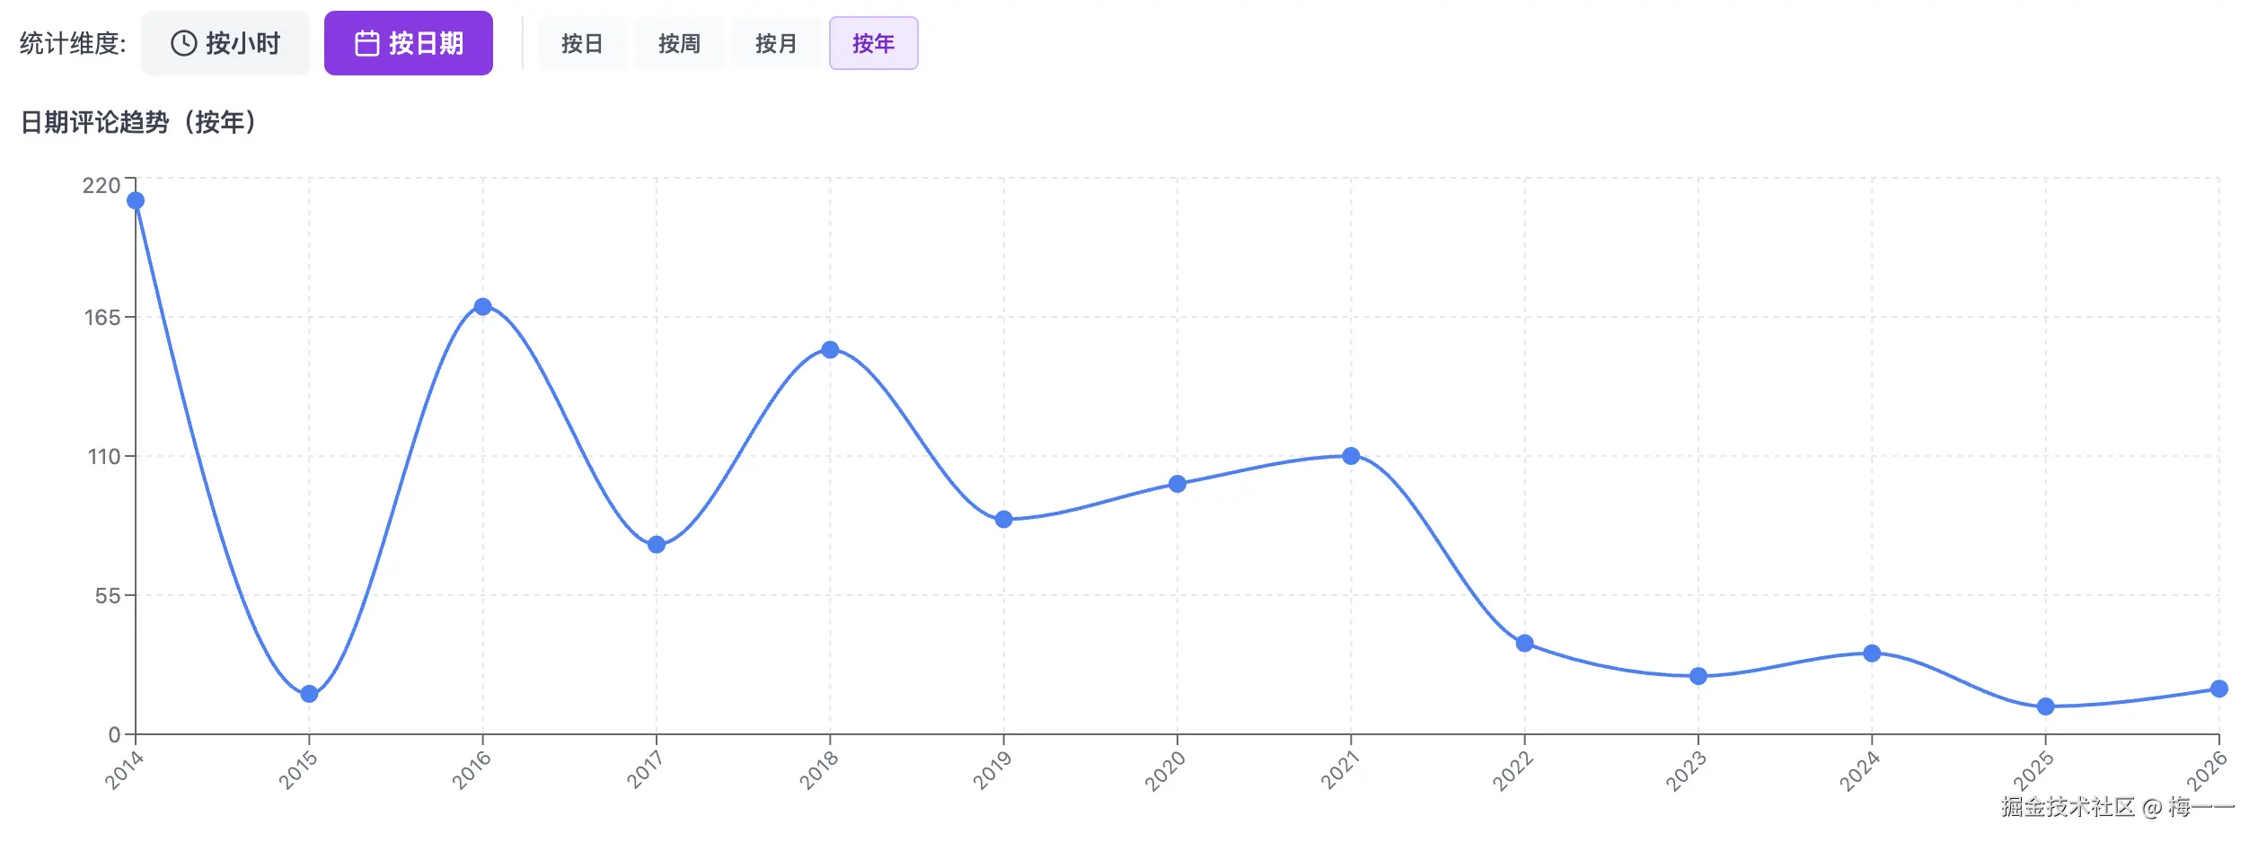The width and height of the screenshot is (2258, 842).
Task: Switch to the 按日 tab
Action: (x=581, y=43)
